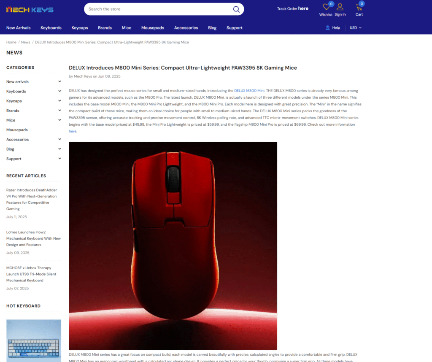Open the Hot Keyboard blue keyboard thumbnail
Screen dimensions: 432x362
[x=34, y=341]
